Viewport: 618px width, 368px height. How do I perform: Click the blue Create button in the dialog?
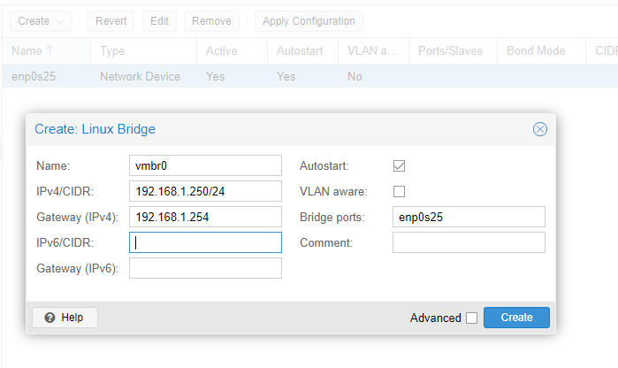point(516,318)
